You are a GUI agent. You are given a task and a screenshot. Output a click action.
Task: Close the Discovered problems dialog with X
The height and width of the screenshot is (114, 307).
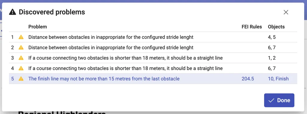pyautogui.click(x=286, y=12)
